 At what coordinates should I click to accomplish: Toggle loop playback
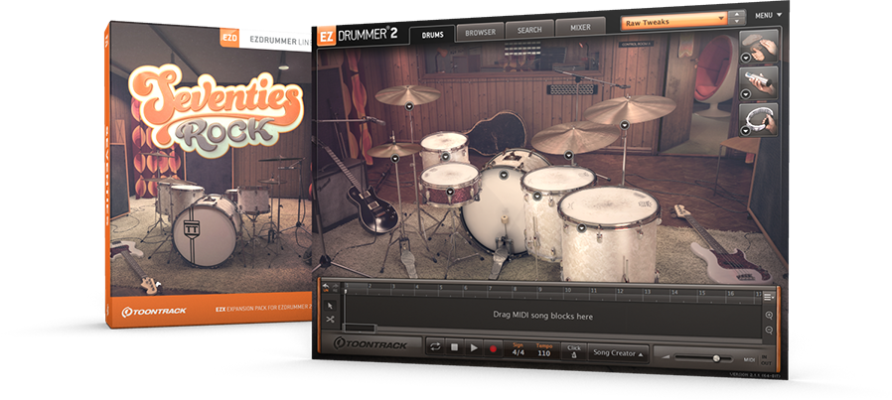435,347
